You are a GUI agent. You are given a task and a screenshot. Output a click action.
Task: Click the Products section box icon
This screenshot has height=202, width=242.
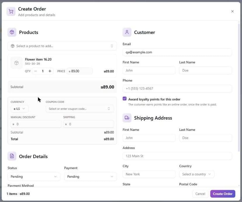(x=12, y=32)
